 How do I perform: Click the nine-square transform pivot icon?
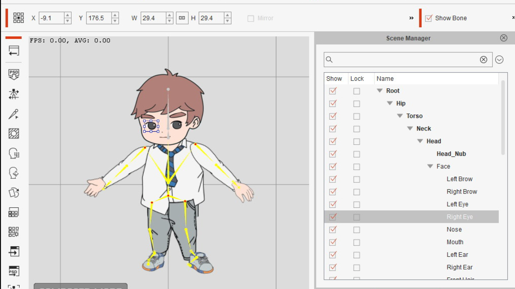coord(18,18)
